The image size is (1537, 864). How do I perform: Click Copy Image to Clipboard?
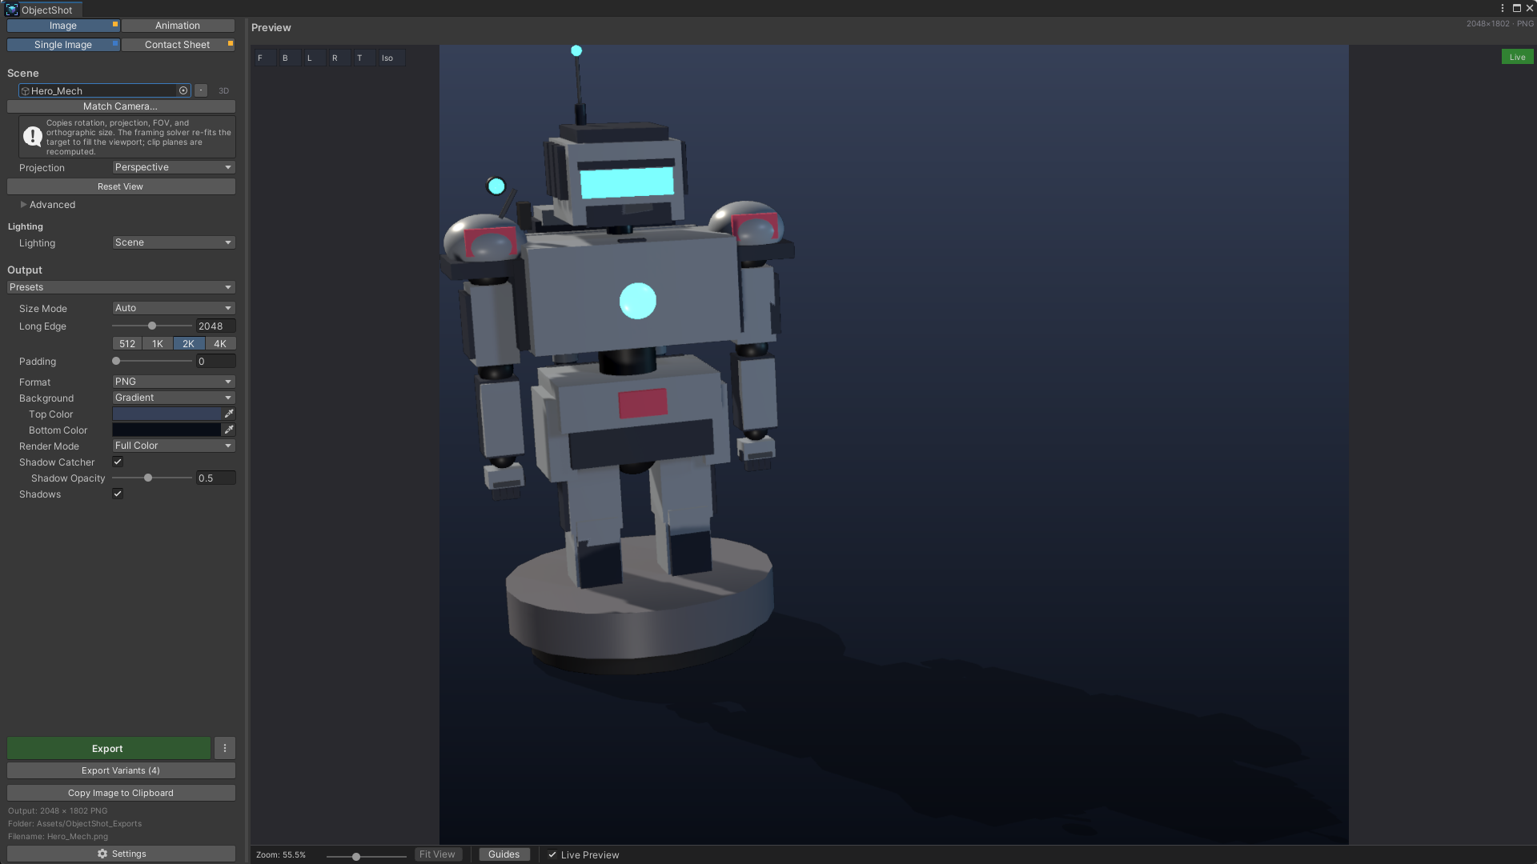pos(121,793)
